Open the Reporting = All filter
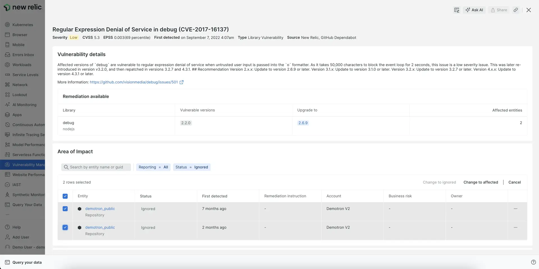 pos(153,167)
